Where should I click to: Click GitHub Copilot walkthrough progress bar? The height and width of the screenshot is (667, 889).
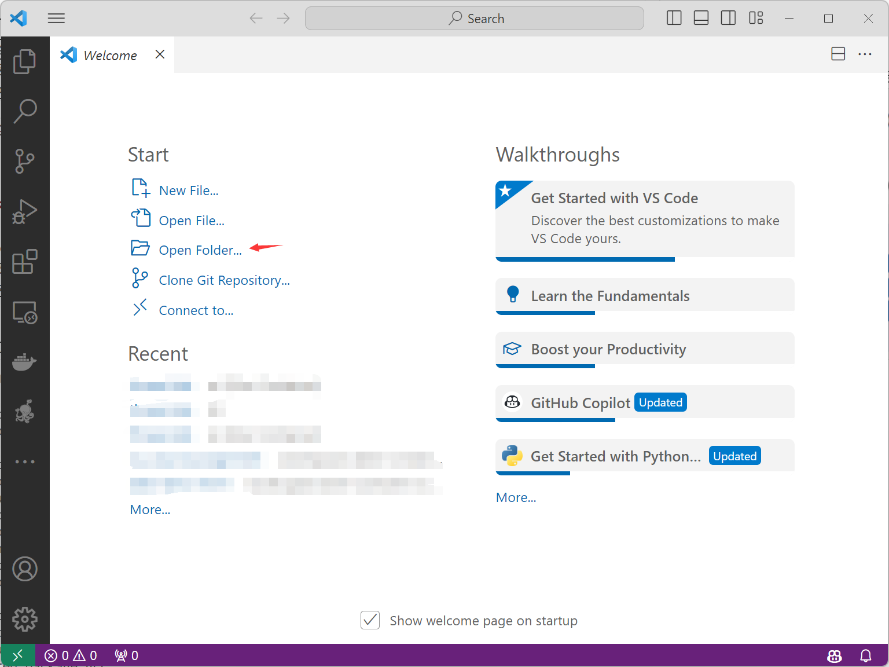[x=556, y=420]
